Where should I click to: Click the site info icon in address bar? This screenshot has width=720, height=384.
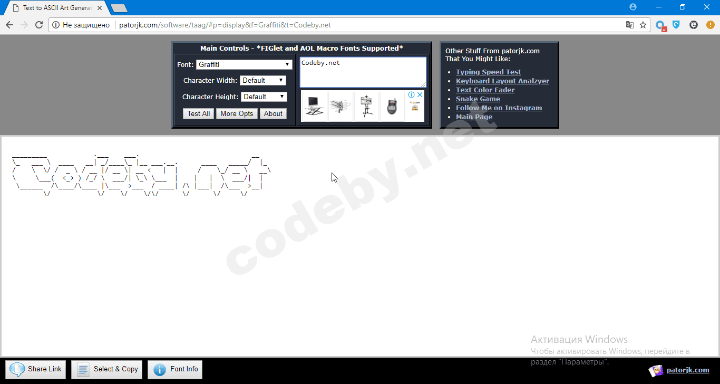pos(56,25)
